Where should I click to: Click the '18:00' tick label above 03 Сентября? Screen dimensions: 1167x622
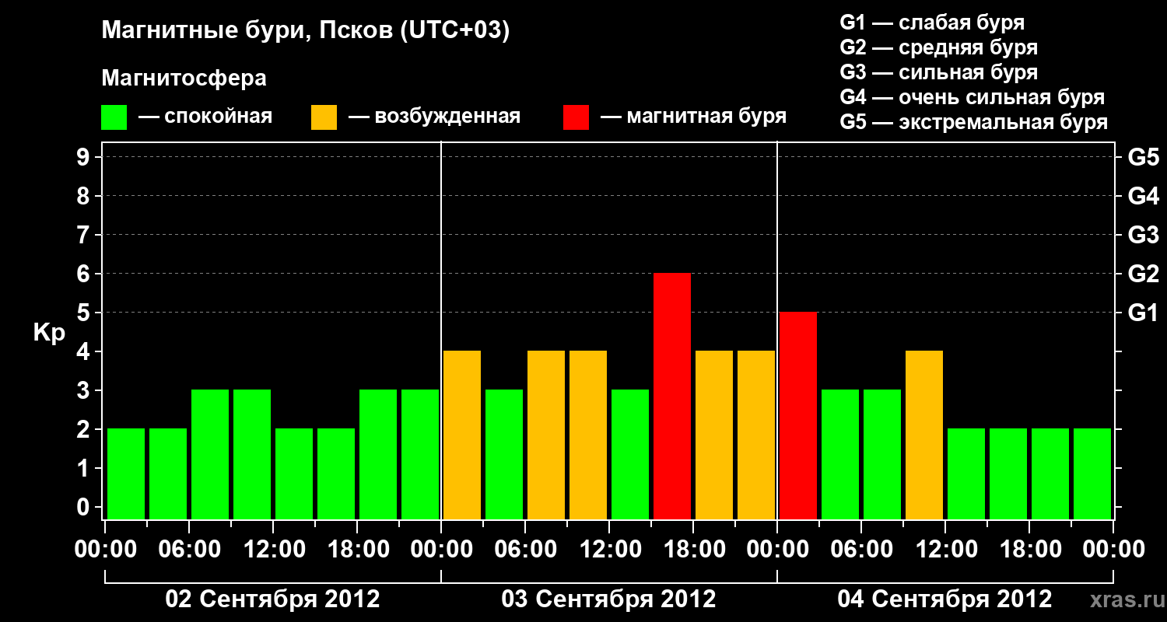693,550
